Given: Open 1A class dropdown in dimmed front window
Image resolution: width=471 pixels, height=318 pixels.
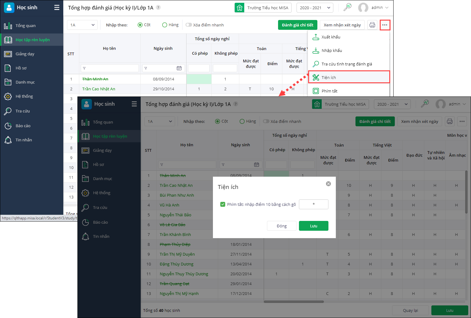Looking at the screenshot, I should pyautogui.click(x=160, y=121).
